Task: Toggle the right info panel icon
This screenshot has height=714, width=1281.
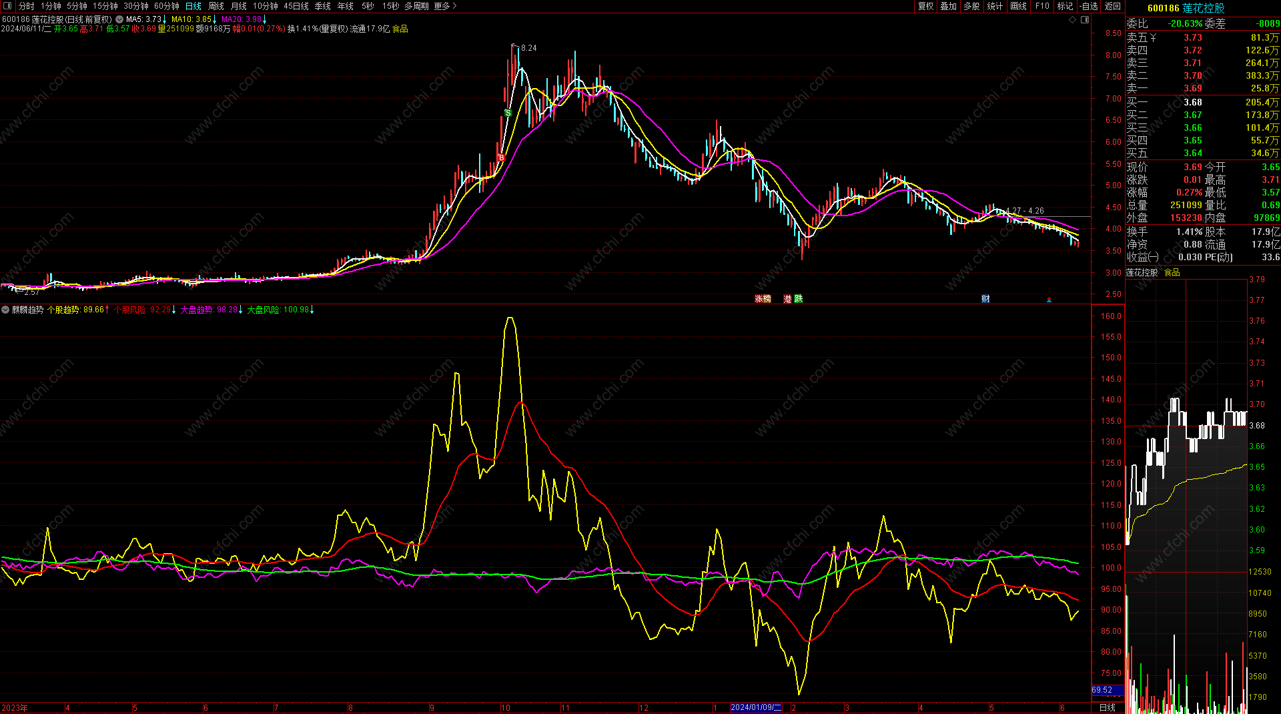Action: coord(1085,20)
